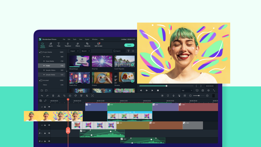Select the scissors split tool in toolbar
Viewport: 261px width, 147px height.
pos(59,96)
